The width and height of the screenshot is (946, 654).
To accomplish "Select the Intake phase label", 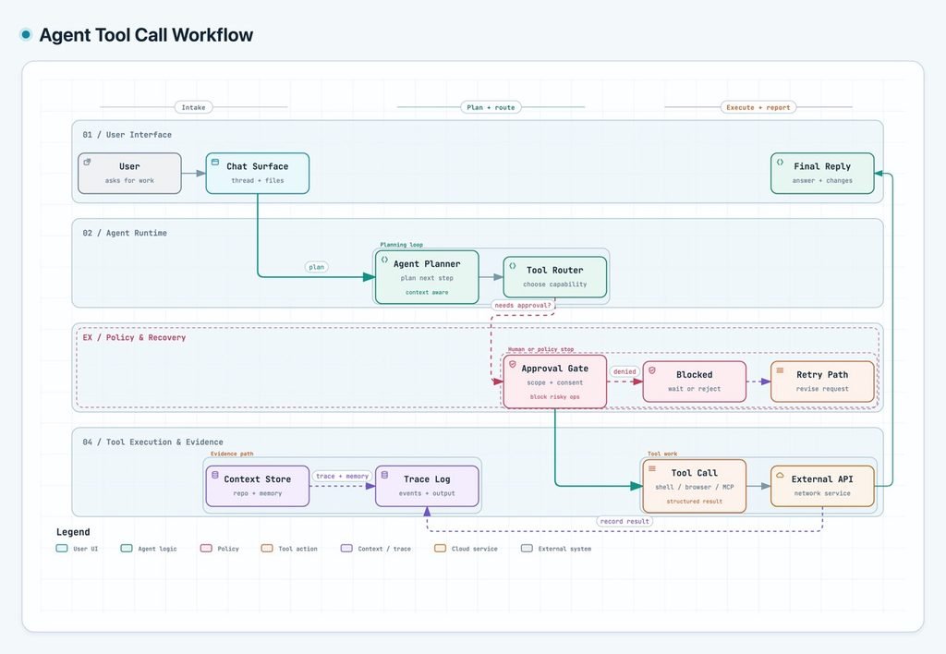I will [194, 107].
